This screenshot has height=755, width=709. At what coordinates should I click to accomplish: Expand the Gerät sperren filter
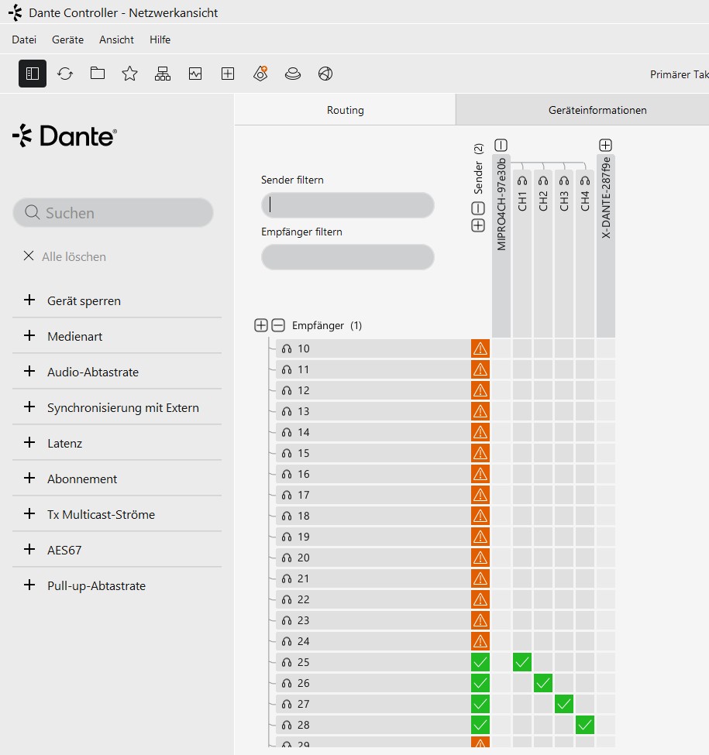[29, 300]
